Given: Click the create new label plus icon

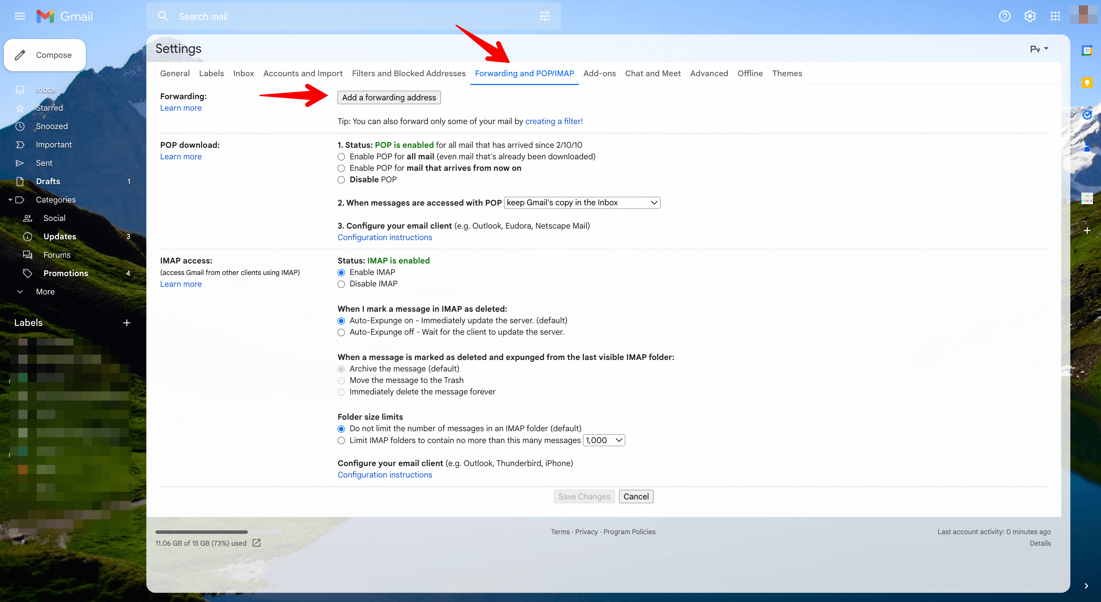Looking at the screenshot, I should pos(126,322).
